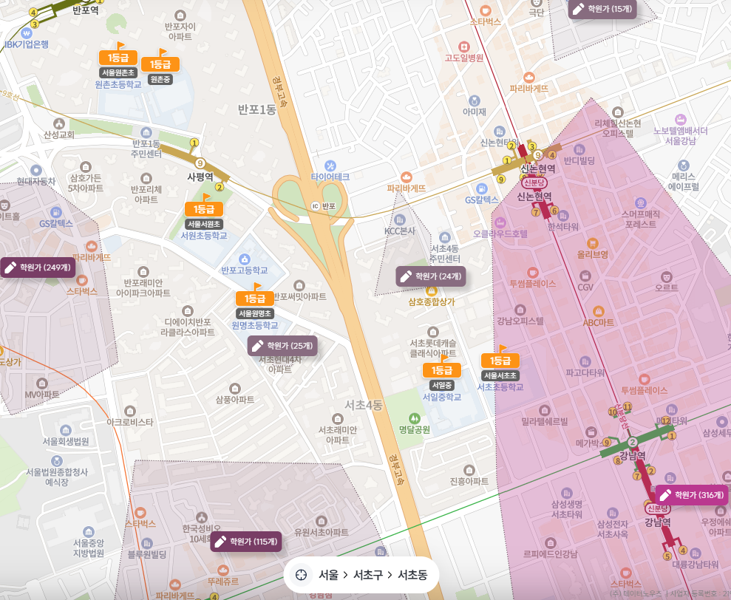Click the 아크로비스타 apartment icon
The height and width of the screenshot is (600, 731).
coord(130,411)
